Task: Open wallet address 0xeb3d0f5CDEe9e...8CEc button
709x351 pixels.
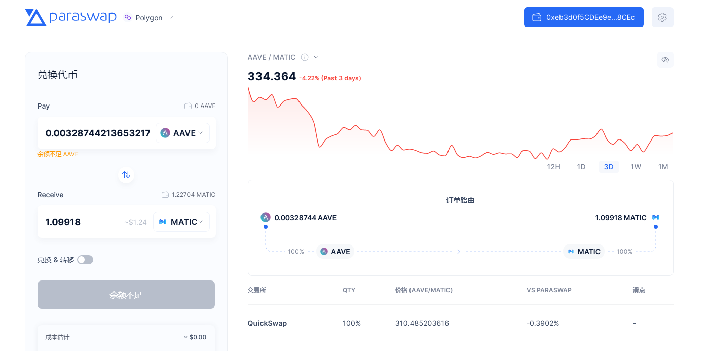Action: (x=583, y=17)
